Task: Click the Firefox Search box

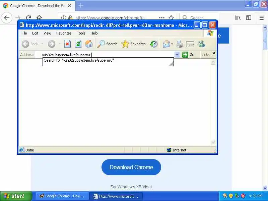Action: click(x=199, y=18)
